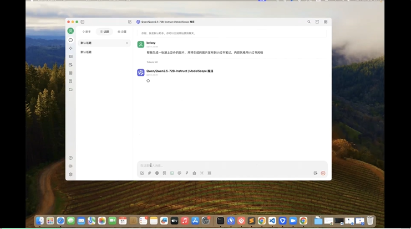Image resolution: width=411 pixels, height=229 pixels.
Task: Open the model selector Qwen2.5-72B-Instruct in the header
Action: (165, 22)
